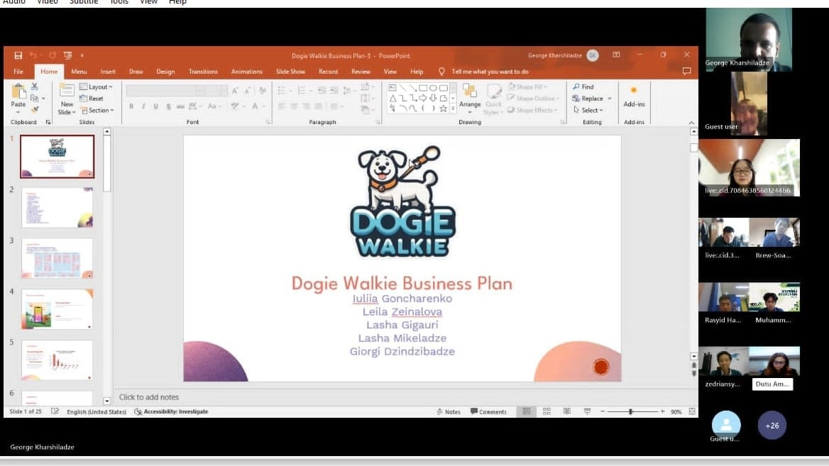Click Accessibility: Investigate in status bar
This screenshot has height=466, width=829.
(x=171, y=411)
